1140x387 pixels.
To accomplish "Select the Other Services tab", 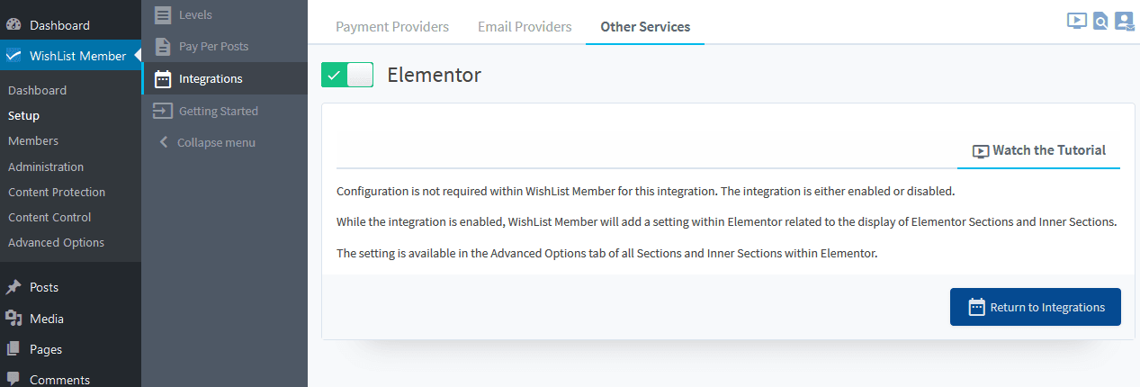I will 645,27.
